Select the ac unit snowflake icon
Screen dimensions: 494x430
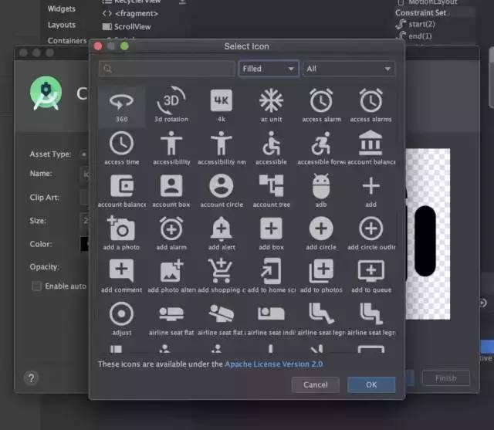click(271, 107)
